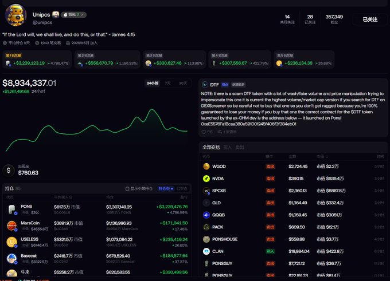Screen dimensions: 390x281
Task: Open the 第2名交易 card with +$556,670.79
Action: click(107, 60)
